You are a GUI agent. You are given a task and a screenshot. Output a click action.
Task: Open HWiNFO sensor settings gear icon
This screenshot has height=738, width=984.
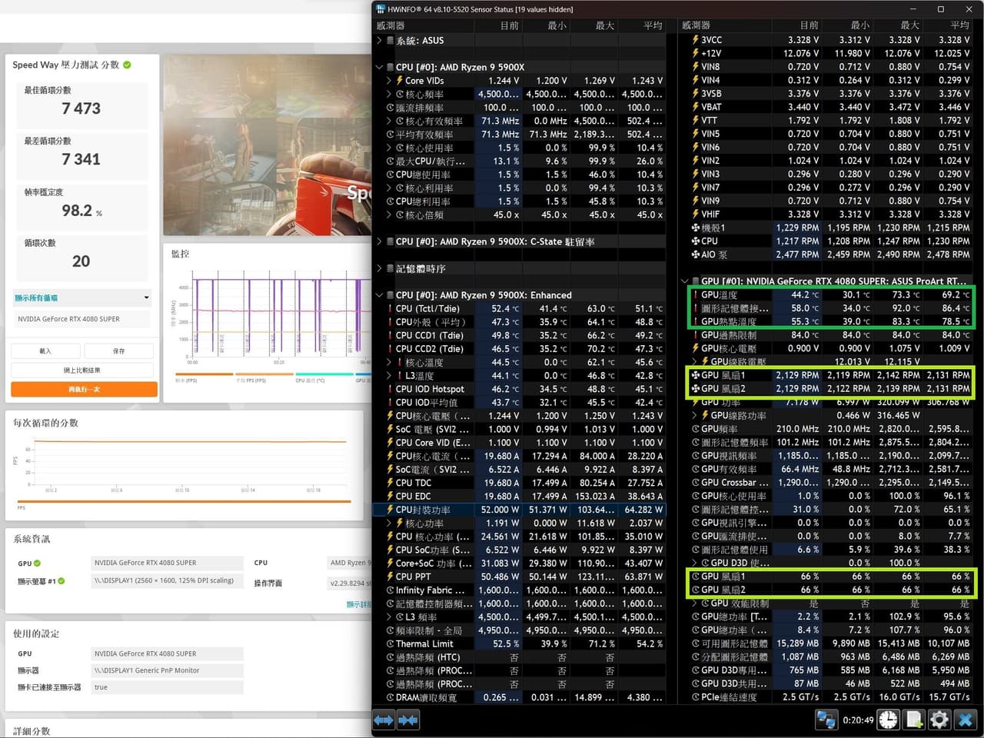click(x=939, y=720)
